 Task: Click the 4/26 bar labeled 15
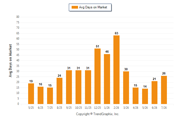point(135,96)
